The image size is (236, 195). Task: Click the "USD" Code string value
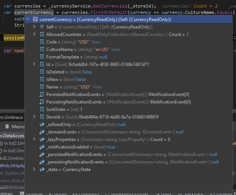point(83,42)
